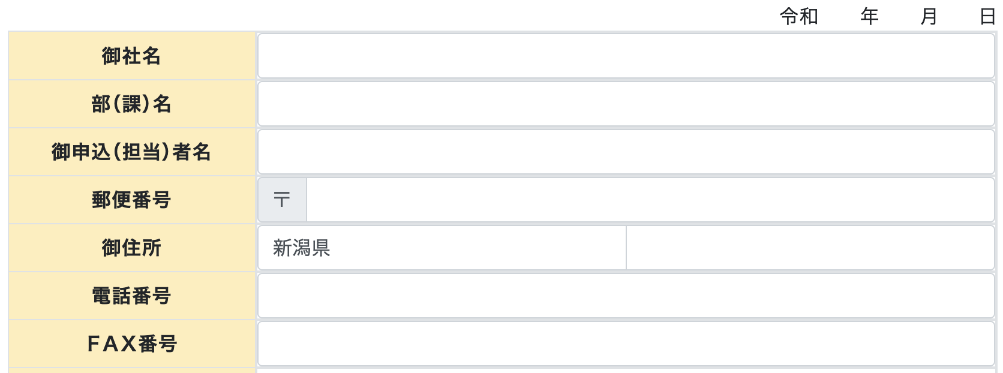Image resolution: width=1003 pixels, height=373 pixels.
Task: Click the 年 year marker in date line
Action: pyautogui.click(x=869, y=16)
